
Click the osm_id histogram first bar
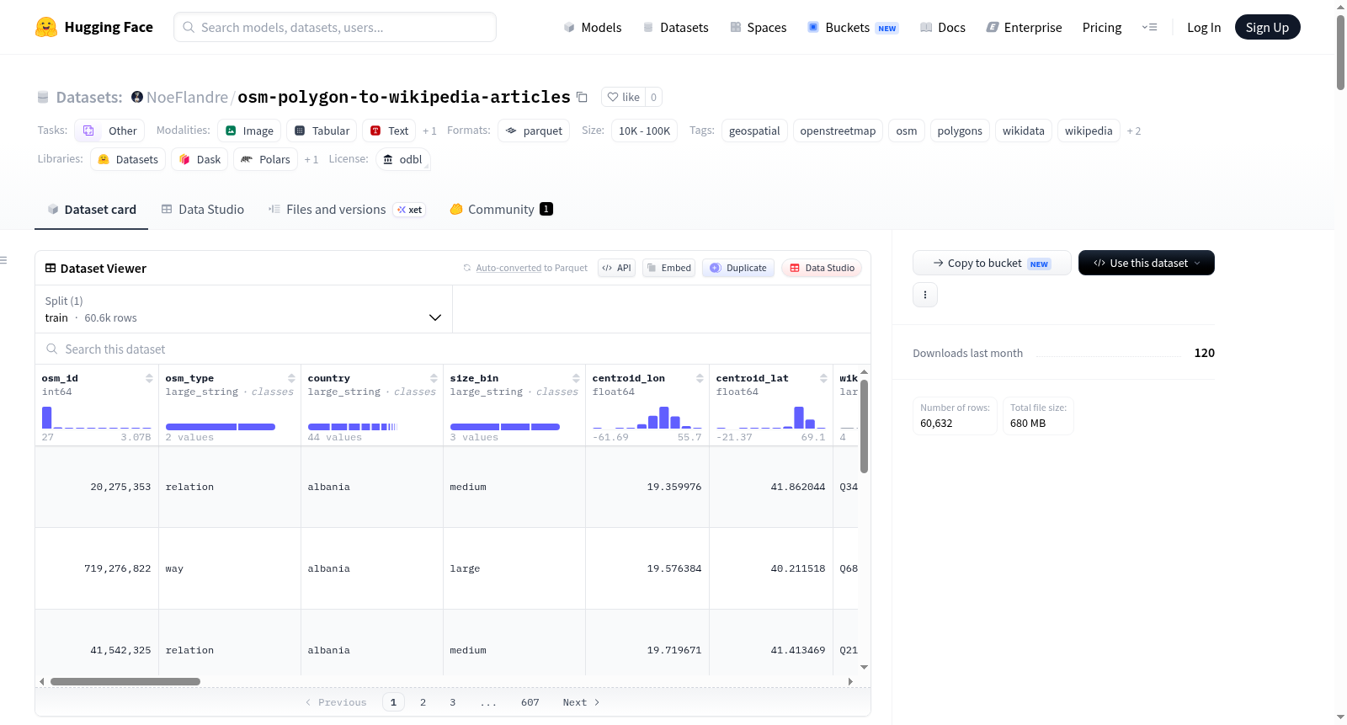coord(47,418)
